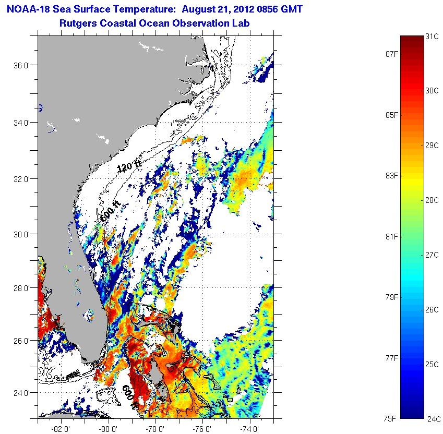Click the 31C colorbar label

click(x=432, y=37)
